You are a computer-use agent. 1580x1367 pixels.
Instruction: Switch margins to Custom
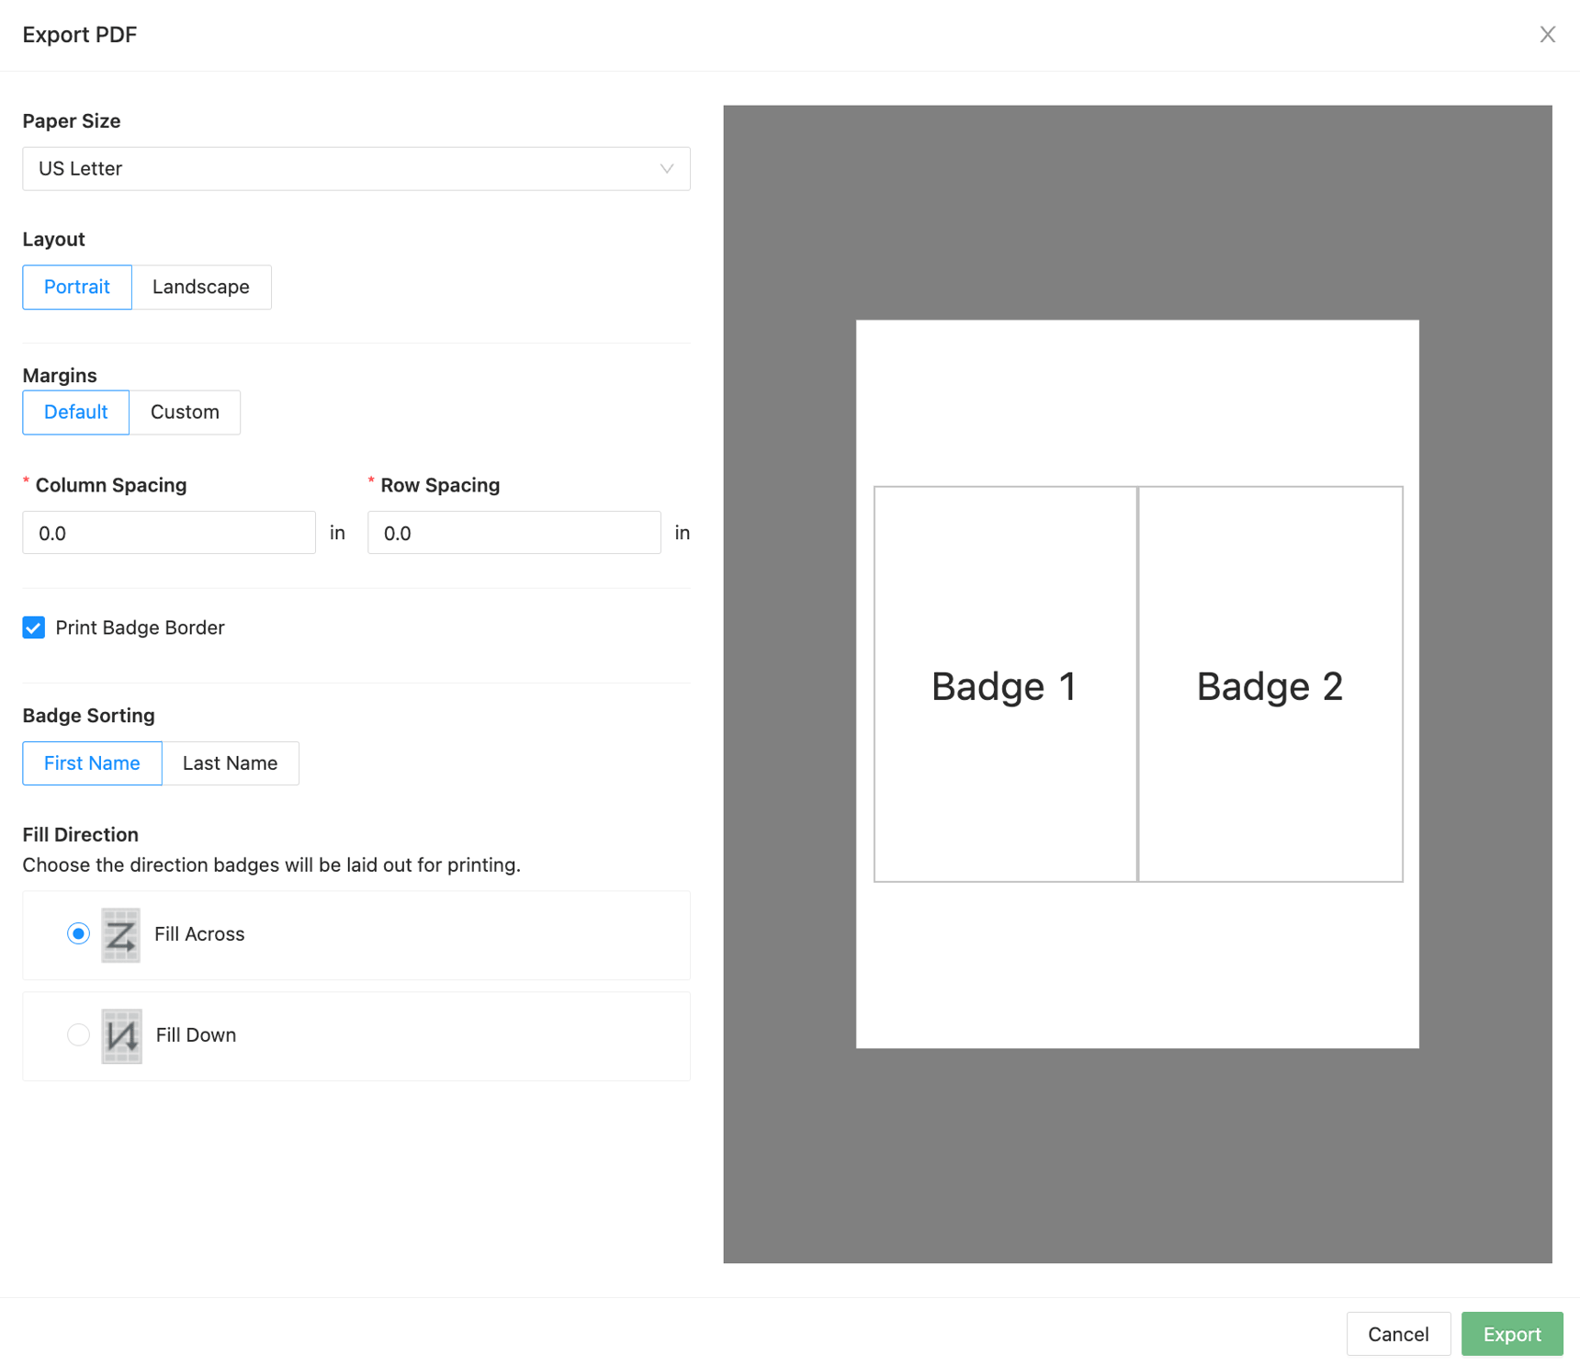tap(185, 412)
